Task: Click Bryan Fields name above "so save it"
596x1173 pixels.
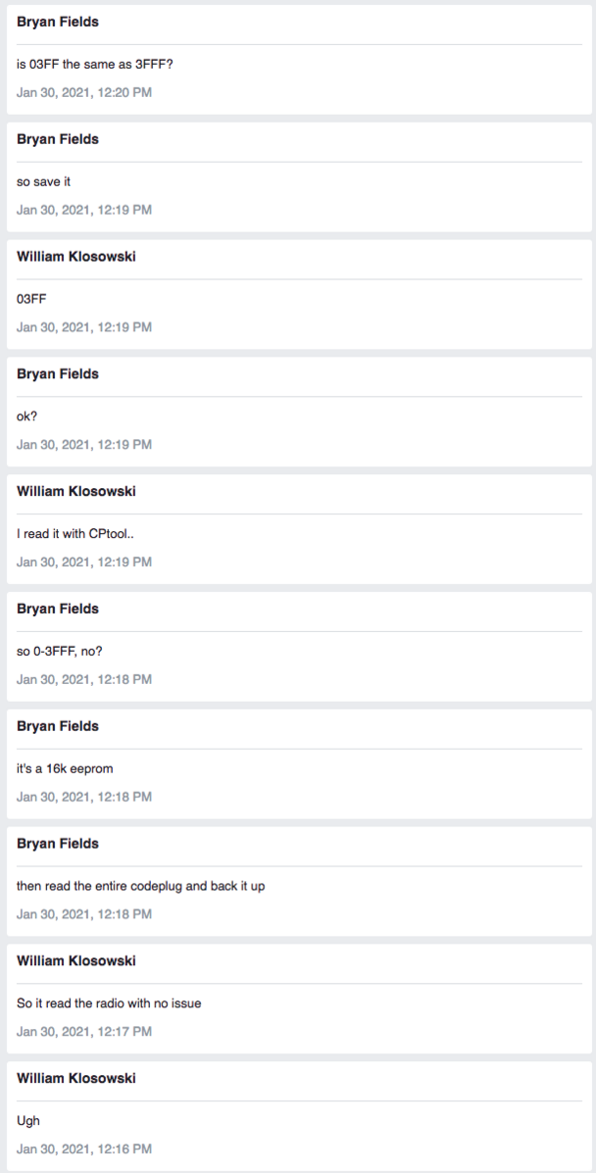Action: [x=58, y=139]
